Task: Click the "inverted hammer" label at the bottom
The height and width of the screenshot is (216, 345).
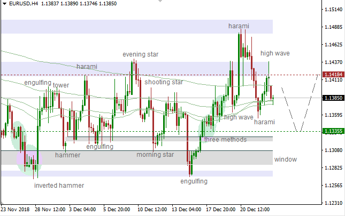Action: [58, 186]
